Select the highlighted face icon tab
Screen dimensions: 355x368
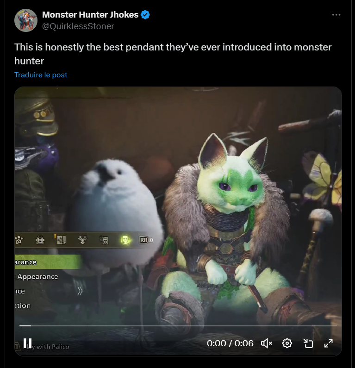pos(125,240)
